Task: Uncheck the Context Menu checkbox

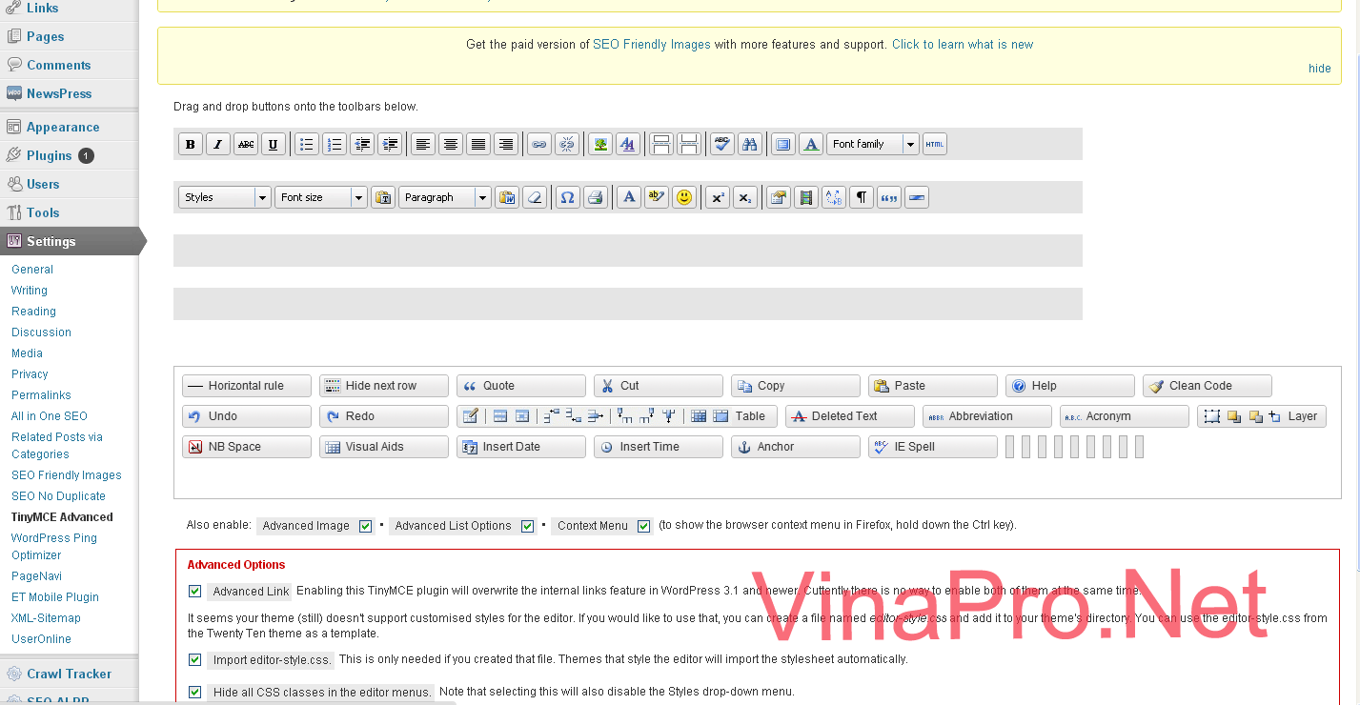Action: 643,526
